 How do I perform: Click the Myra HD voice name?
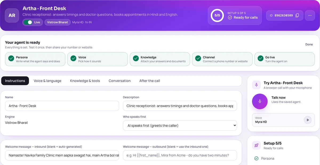tap(261, 122)
